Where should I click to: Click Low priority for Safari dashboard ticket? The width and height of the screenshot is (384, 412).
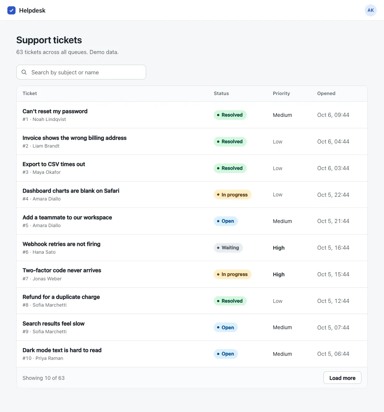coord(278,195)
